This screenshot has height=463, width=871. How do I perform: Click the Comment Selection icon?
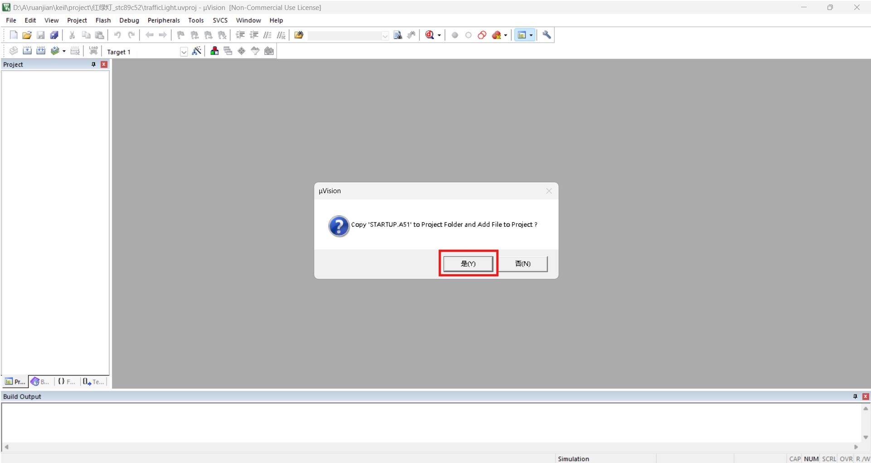pos(268,35)
